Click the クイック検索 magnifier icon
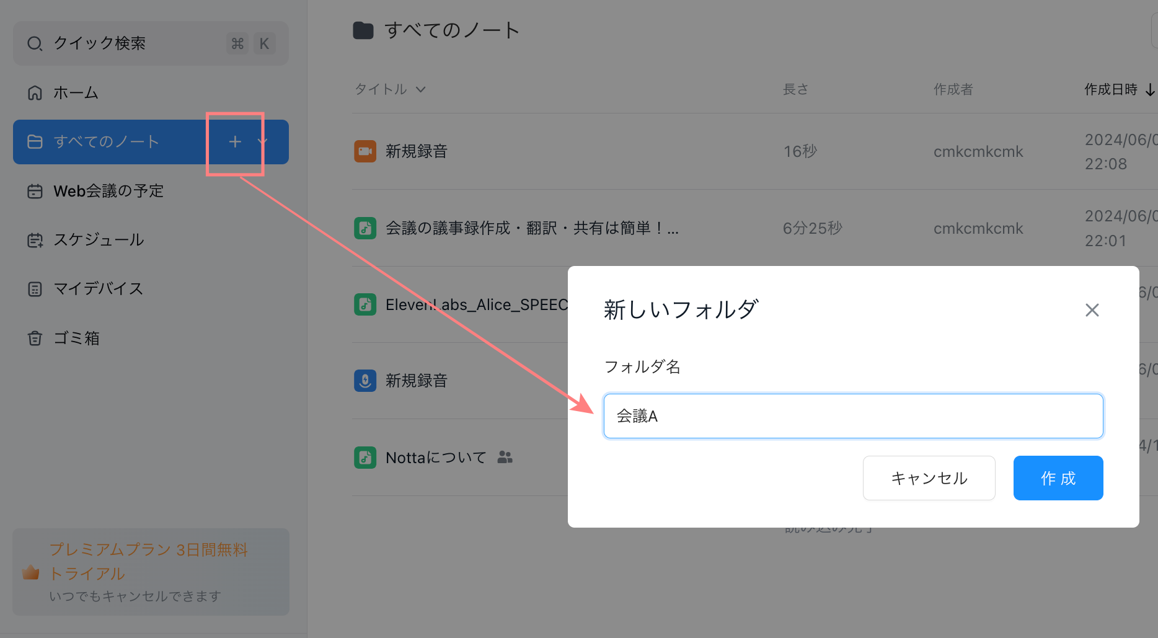 [x=35, y=43]
